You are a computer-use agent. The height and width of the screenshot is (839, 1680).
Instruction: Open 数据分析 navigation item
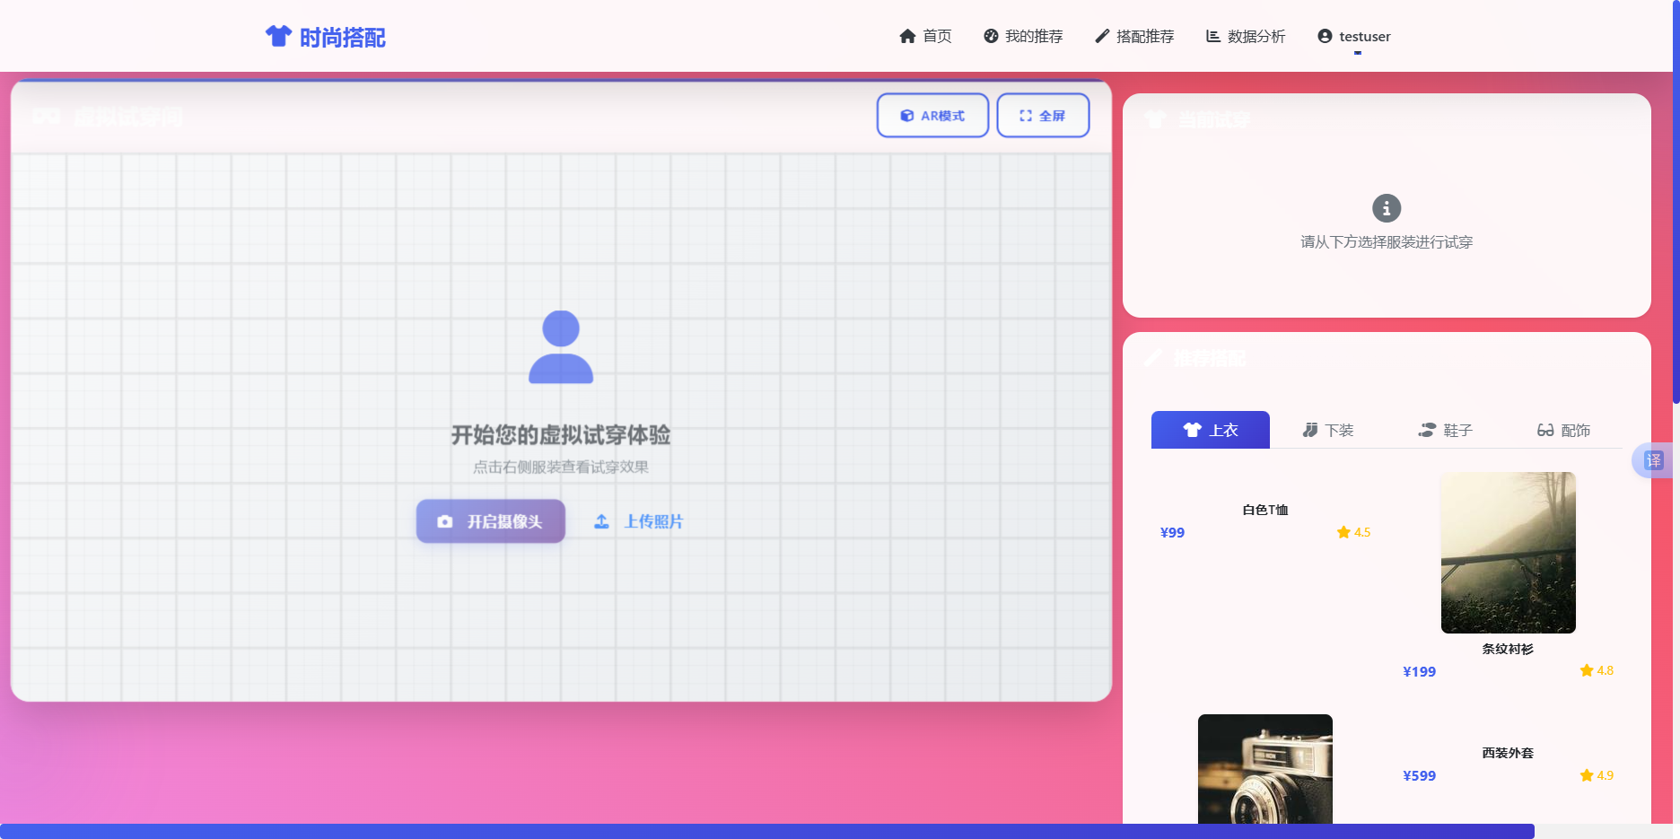pyautogui.click(x=1246, y=36)
